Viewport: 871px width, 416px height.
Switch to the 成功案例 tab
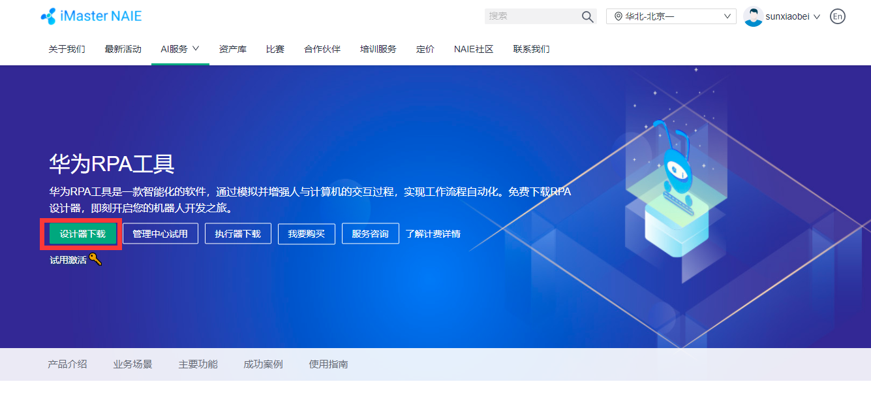[x=263, y=364]
